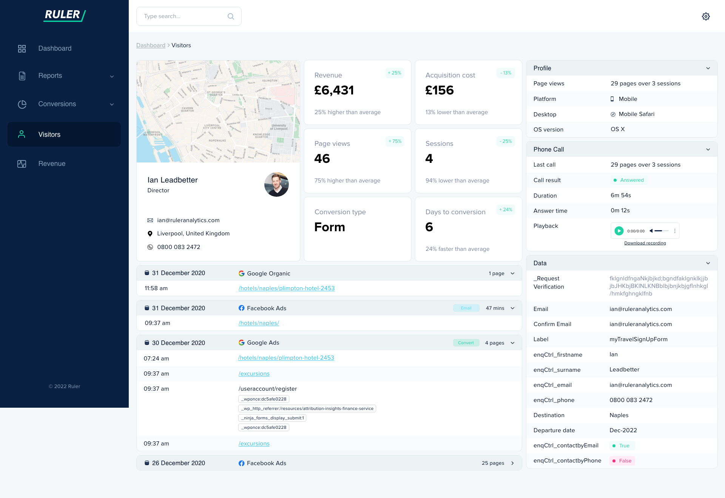The image size is (725, 498).
Task: Click the Facebook Ads icon on 31 December row
Action: 242,308
